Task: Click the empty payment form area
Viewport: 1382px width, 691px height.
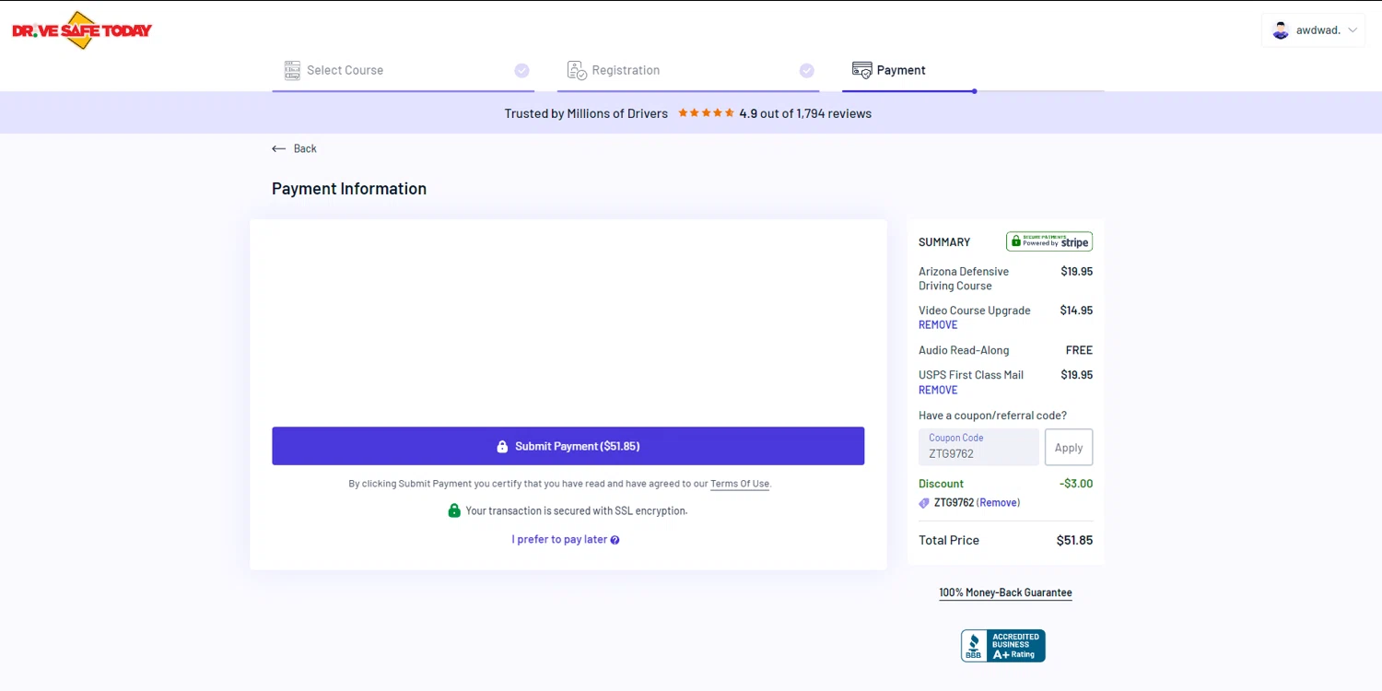Action: point(568,322)
